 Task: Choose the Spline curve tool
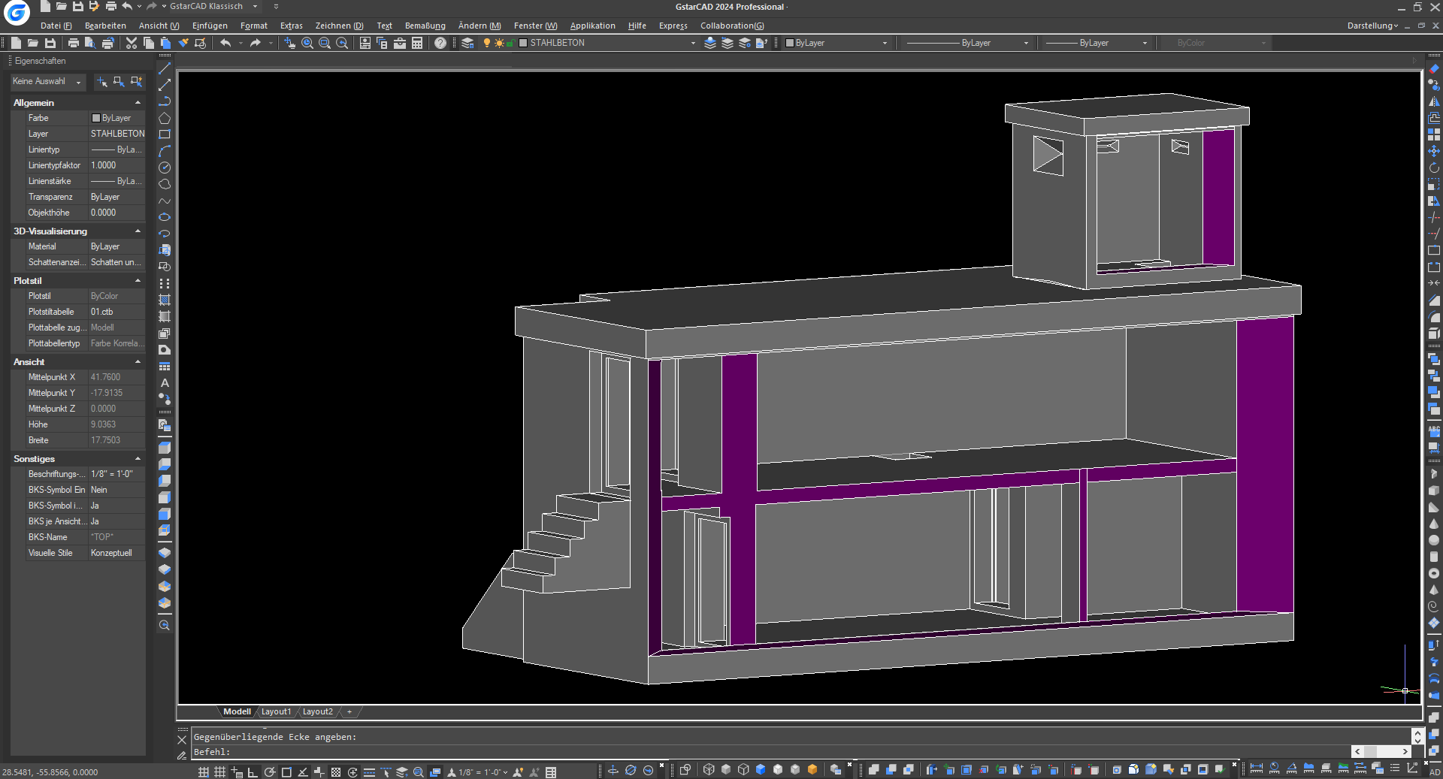165,201
